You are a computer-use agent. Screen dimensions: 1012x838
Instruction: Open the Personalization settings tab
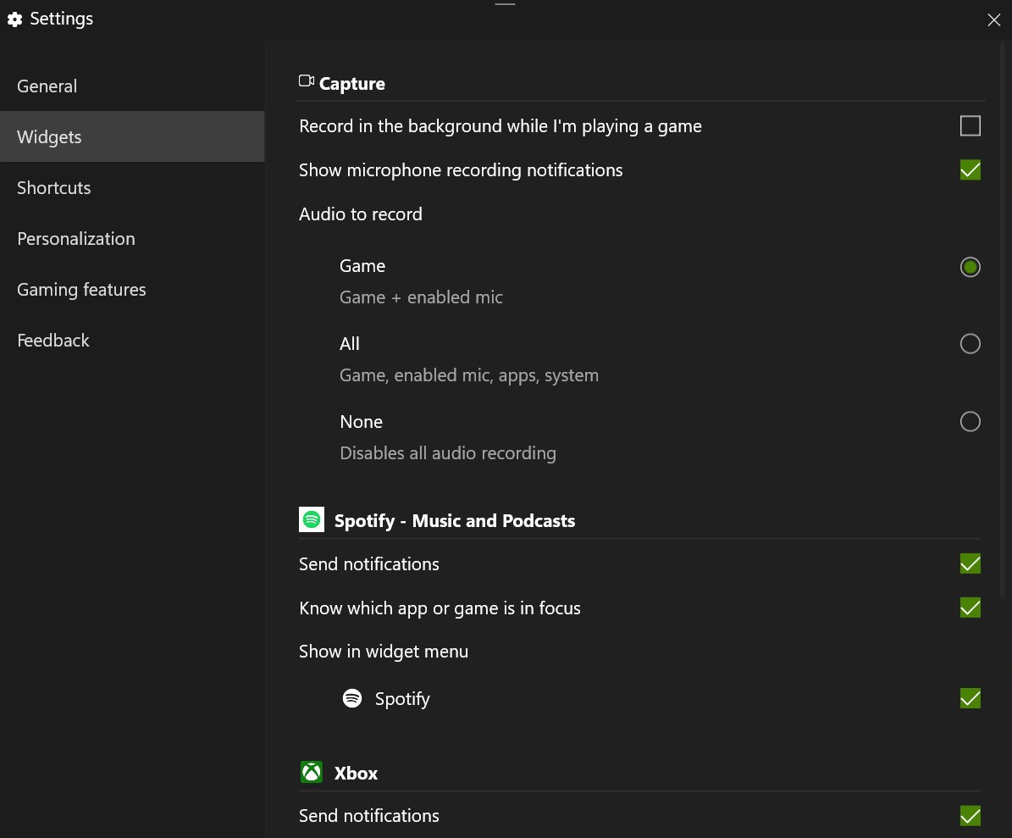(132, 238)
